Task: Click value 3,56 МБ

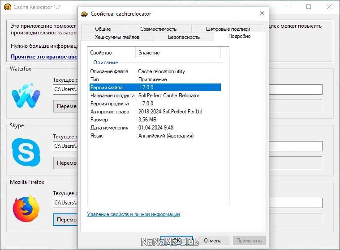Action: (147, 120)
